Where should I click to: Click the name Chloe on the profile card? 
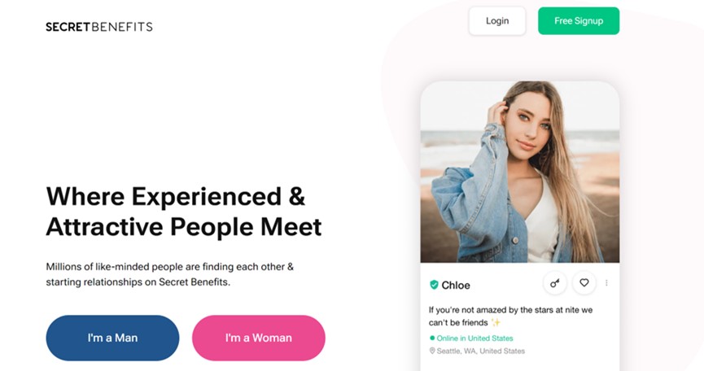(456, 286)
